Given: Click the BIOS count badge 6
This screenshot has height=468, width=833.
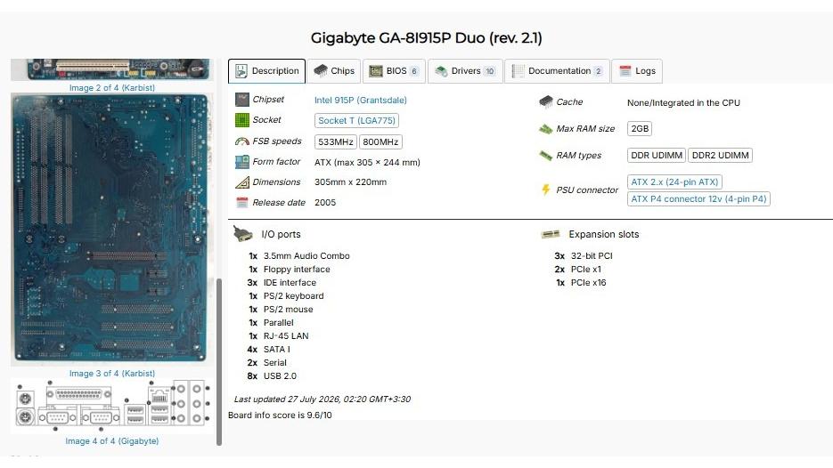Looking at the screenshot, I should coord(414,71).
